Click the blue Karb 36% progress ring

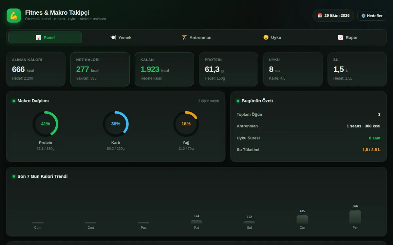[116, 124]
